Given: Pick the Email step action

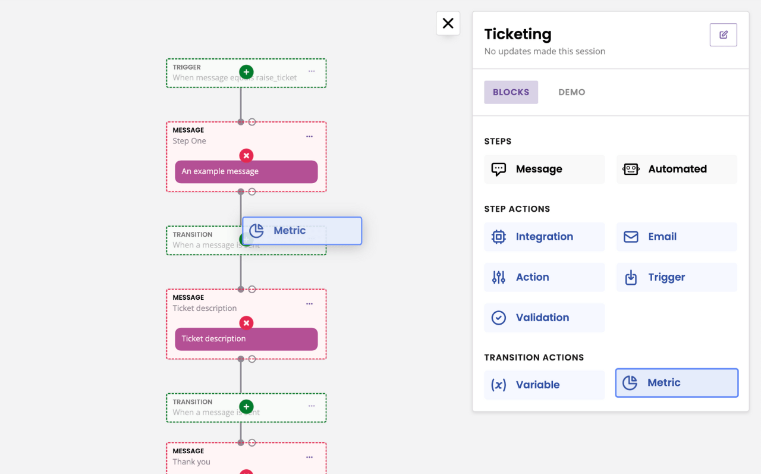Looking at the screenshot, I should point(677,237).
